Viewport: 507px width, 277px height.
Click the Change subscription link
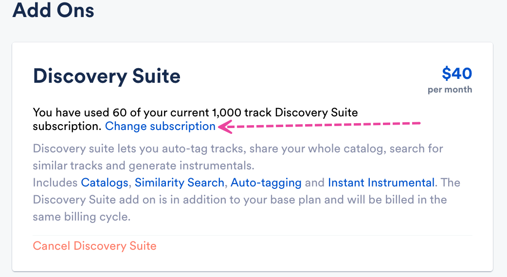click(160, 127)
